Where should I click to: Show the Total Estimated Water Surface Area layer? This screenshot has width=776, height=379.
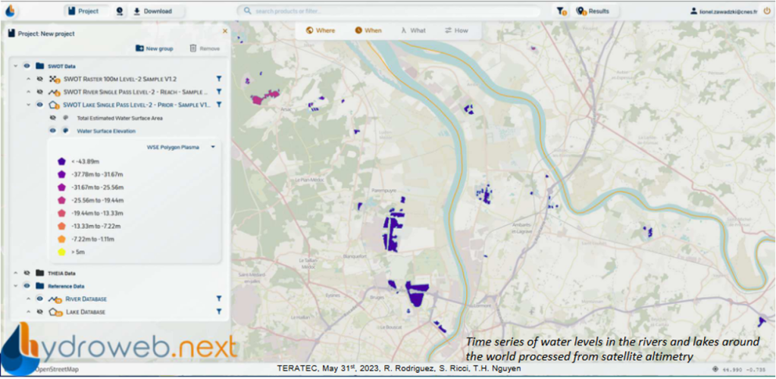coord(53,118)
